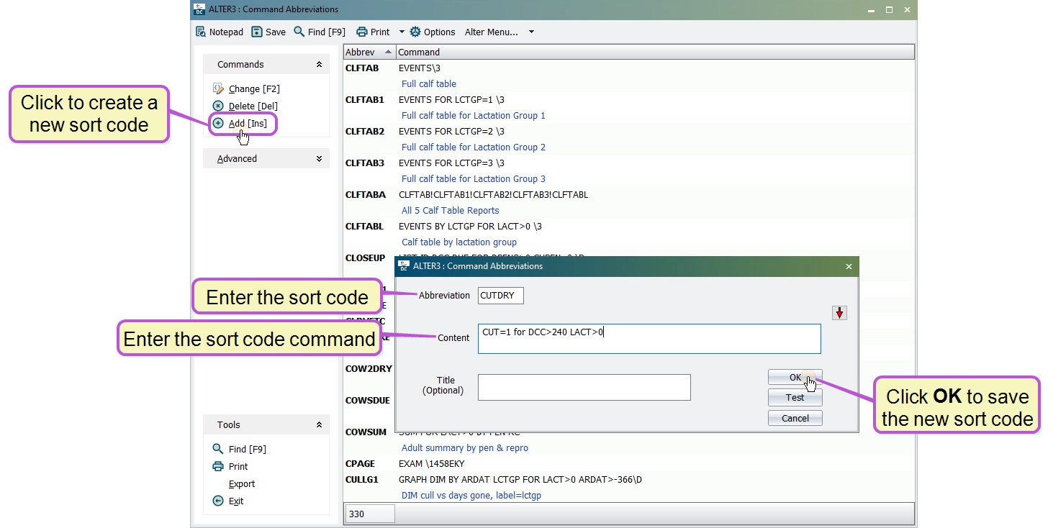Click 'All 5 Calf Table Reports' description
The image size is (1053, 528).
click(450, 211)
